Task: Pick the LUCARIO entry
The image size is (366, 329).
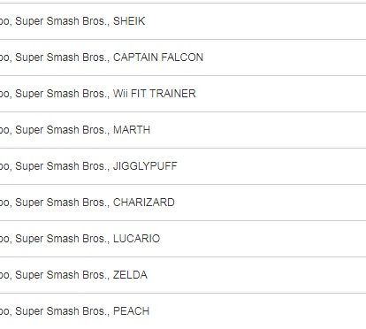Action: (x=183, y=239)
